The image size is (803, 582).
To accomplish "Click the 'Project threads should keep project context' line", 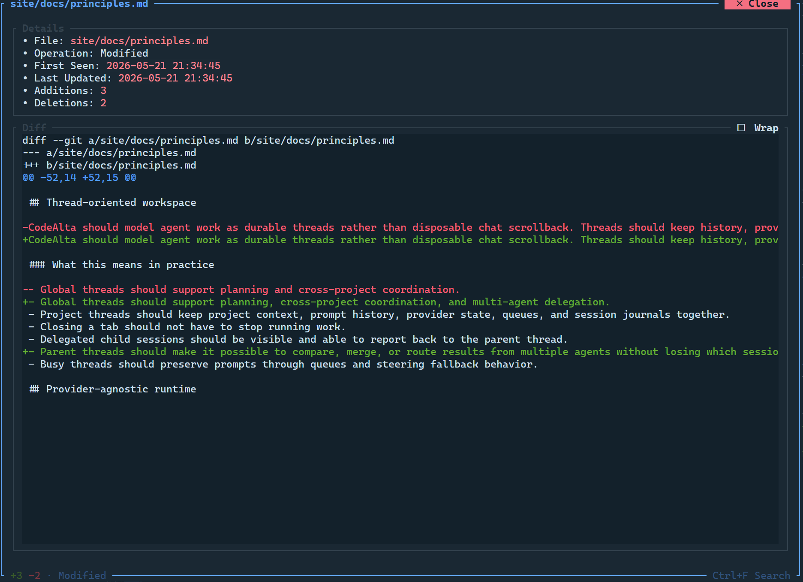I will [379, 314].
